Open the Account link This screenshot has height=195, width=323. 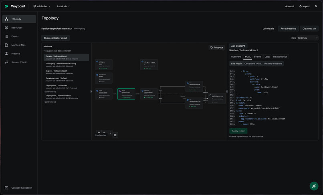tap(290, 6)
